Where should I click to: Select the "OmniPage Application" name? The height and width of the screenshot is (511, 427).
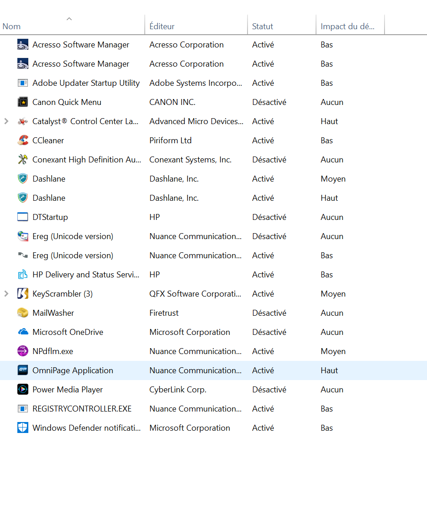point(73,370)
